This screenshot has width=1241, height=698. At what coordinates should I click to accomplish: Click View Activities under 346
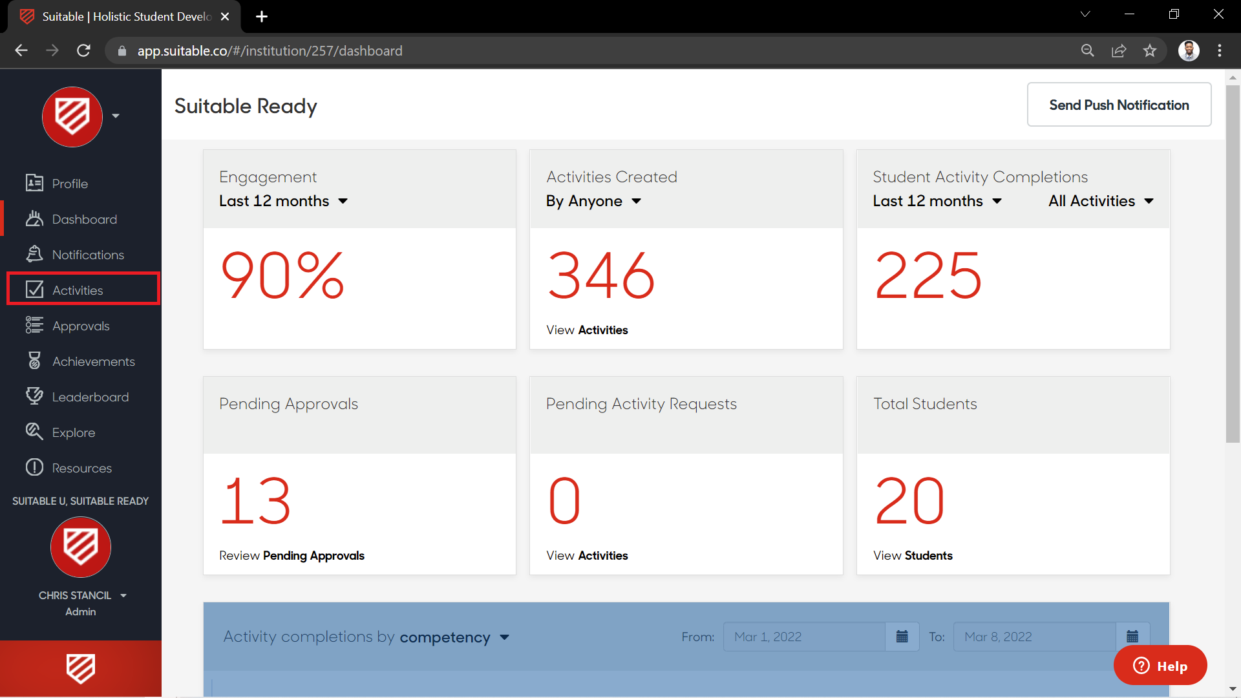(x=586, y=330)
